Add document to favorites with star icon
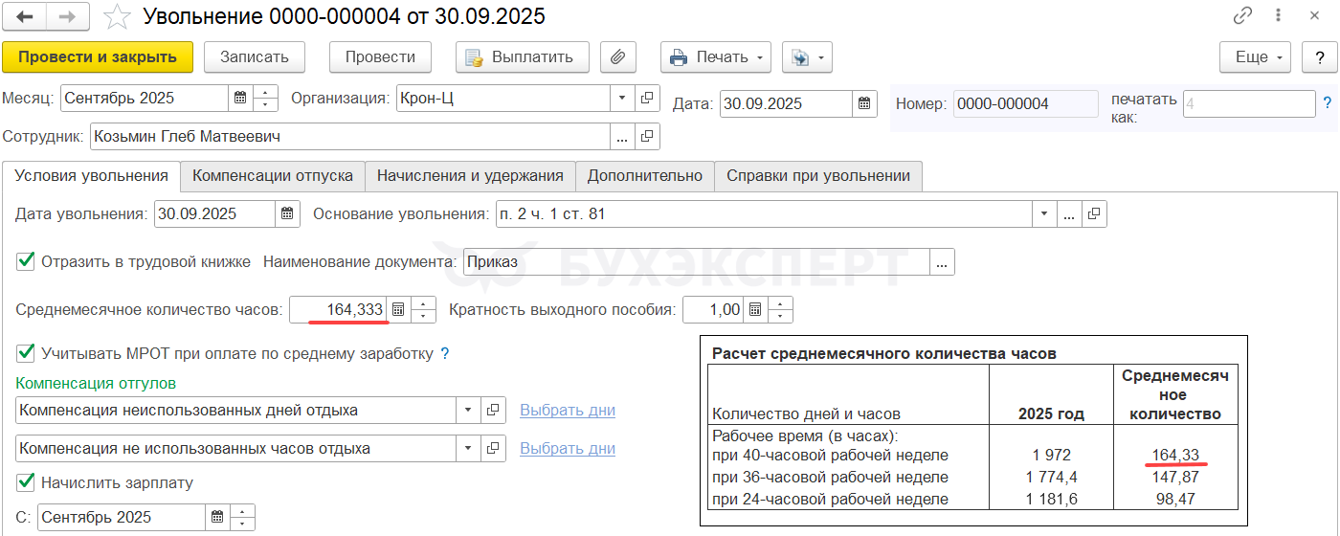The image size is (1340, 536). (x=118, y=16)
